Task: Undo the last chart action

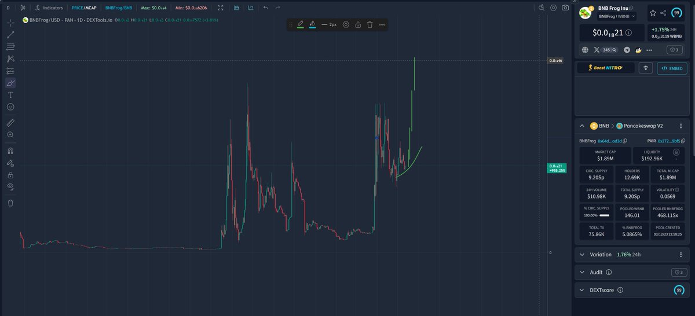Action: [265, 8]
